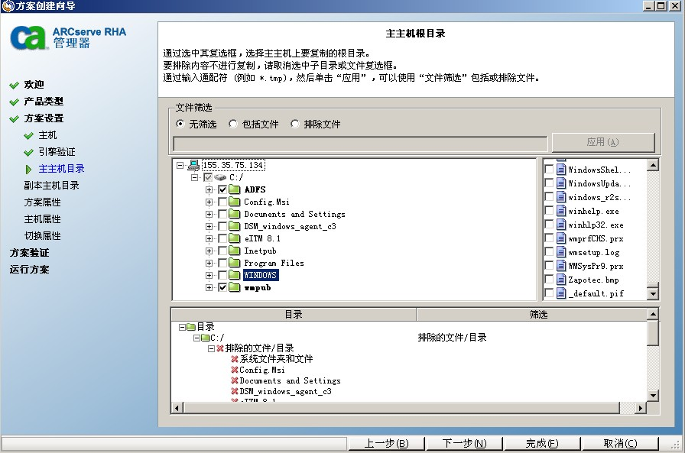
Task: Click the 取消(C) button
Action: coord(620,443)
